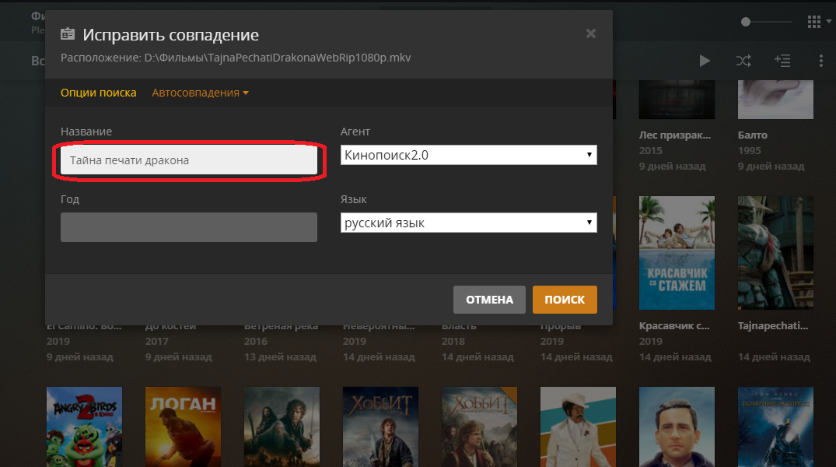836x467 pixels.
Task: Open the Балто movie title link
Action: (x=750, y=135)
